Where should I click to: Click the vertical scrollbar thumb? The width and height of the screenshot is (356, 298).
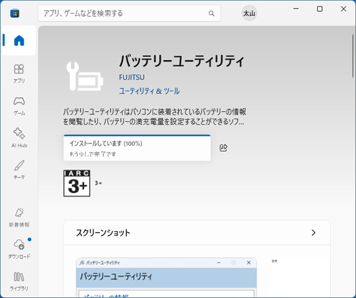pyautogui.click(x=353, y=56)
